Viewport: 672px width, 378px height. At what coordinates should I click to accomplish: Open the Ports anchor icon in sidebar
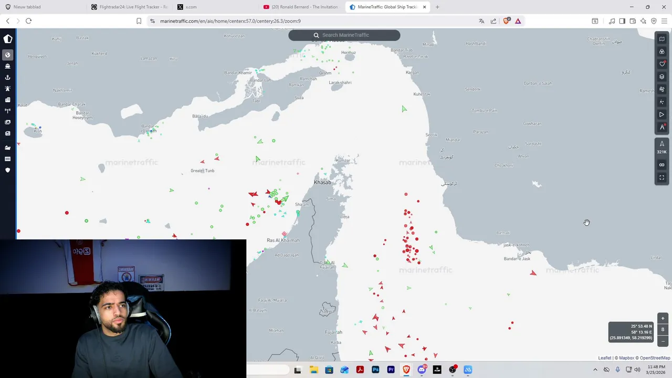8,77
